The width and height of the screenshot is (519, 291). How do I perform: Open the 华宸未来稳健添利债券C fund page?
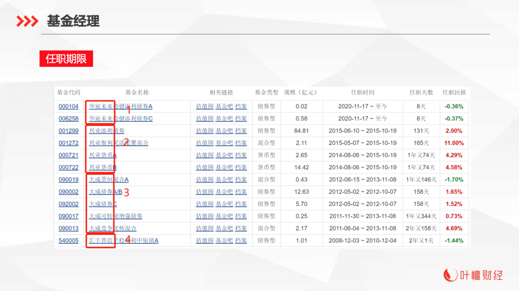tap(121, 119)
